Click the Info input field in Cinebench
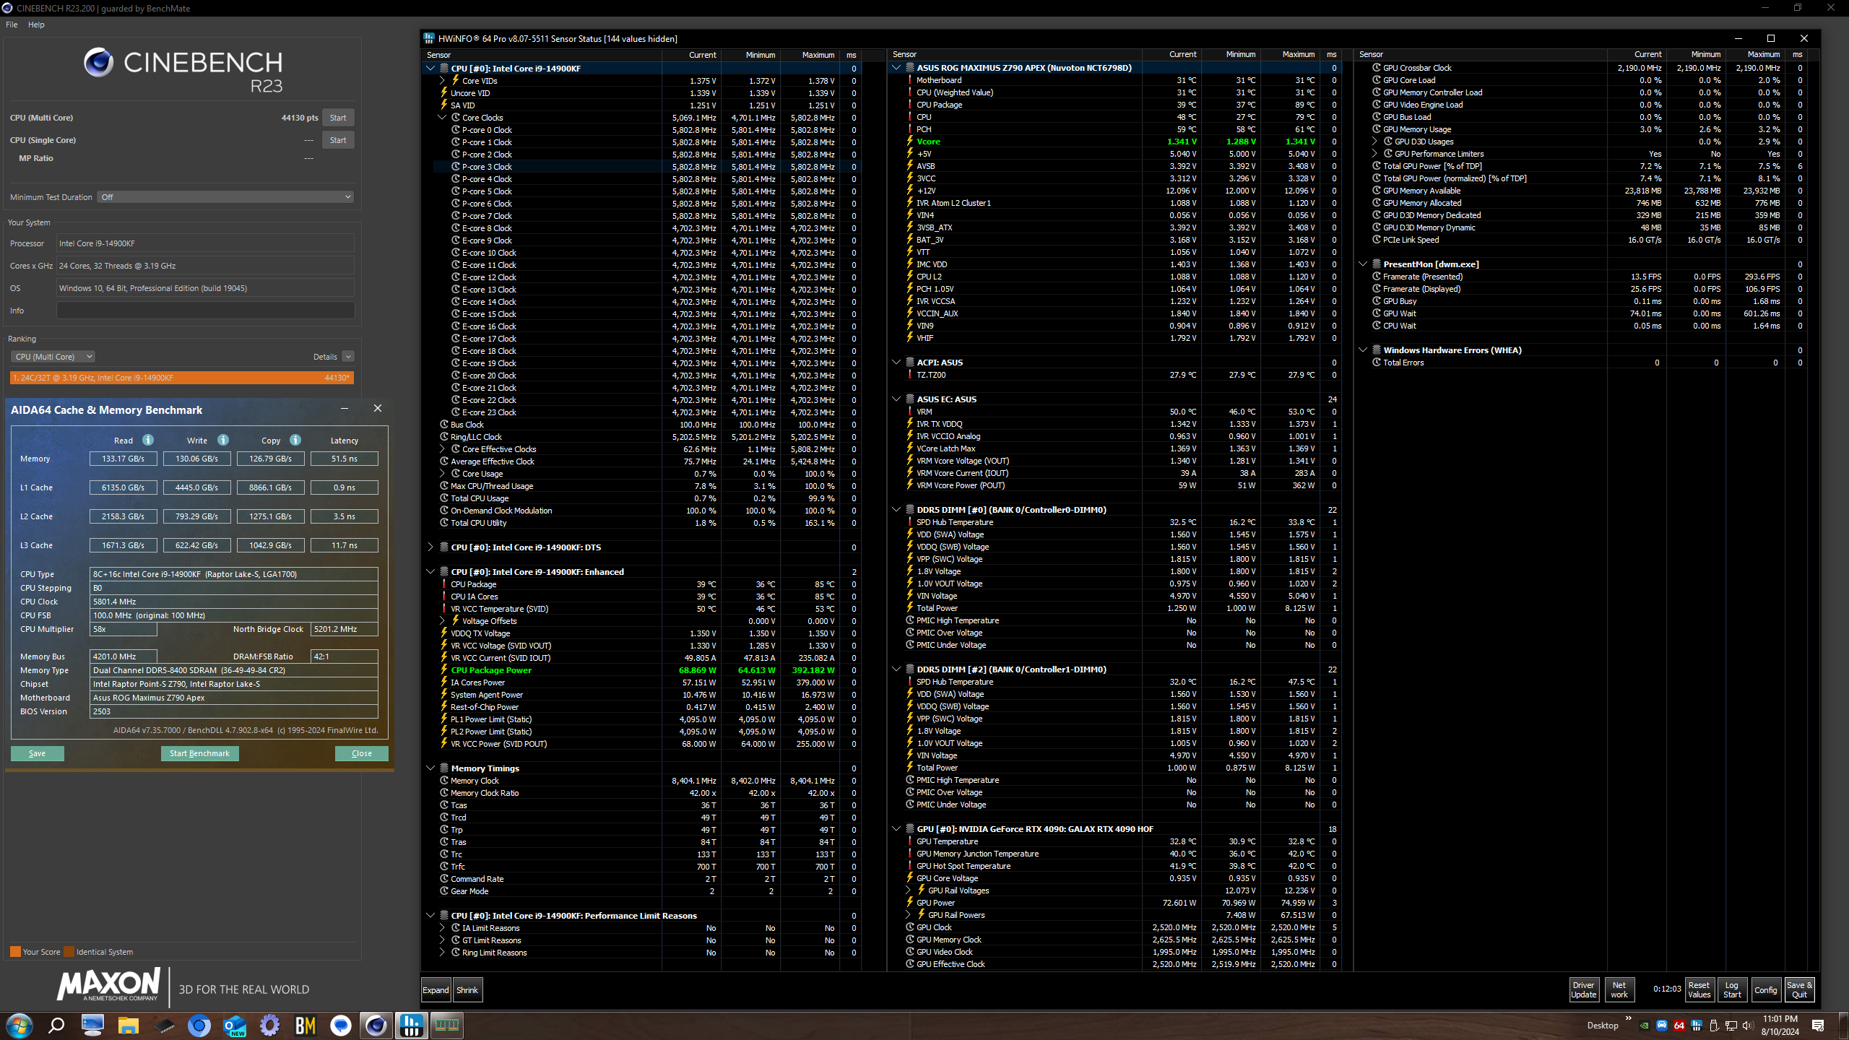Image resolution: width=1849 pixels, height=1040 pixels. click(205, 311)
